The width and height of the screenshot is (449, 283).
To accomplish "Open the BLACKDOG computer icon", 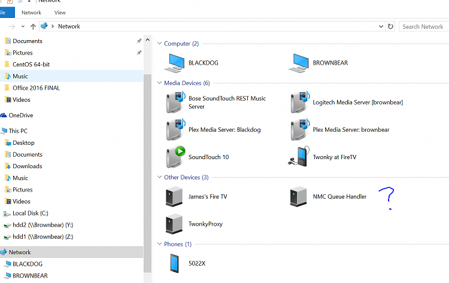I will pos(174,63).
